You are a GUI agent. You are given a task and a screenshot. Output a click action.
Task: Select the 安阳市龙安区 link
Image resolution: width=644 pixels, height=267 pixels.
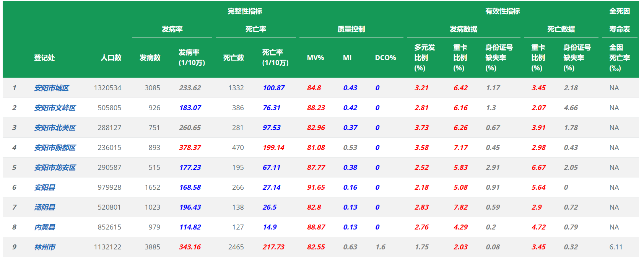click(x=55, y=168)
